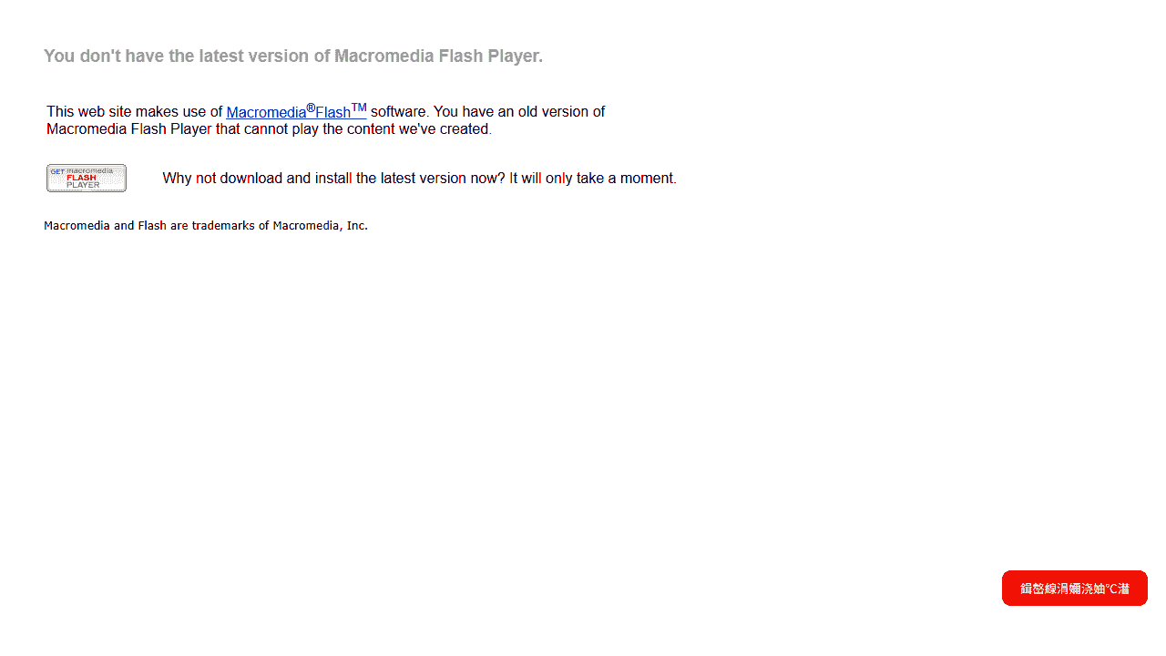Viewport: 1166px width, 656px height.
Task: Click the Macromedia trademarks footnote text
Action: click(206, 225)
